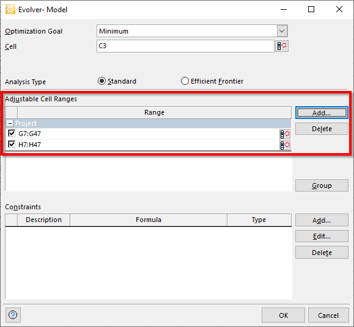This screenshot has height=327, width=354.
Task: Confirm the model with OK
Action: coord(283,315)
